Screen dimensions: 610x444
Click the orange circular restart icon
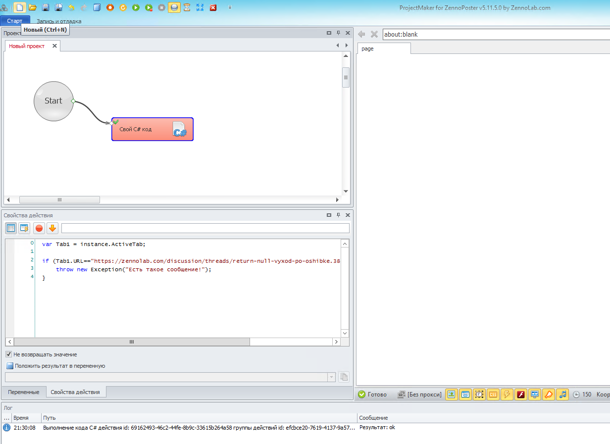coord(123,7)
